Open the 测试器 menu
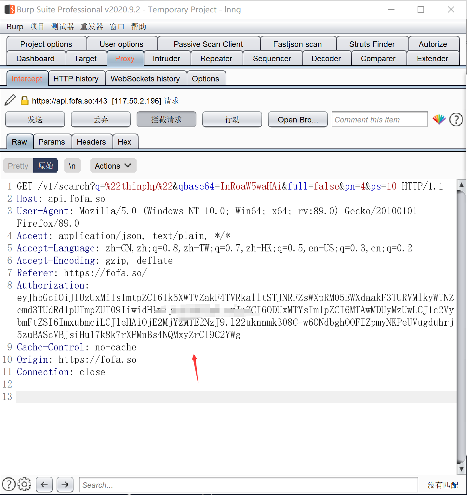The height and width of the screenshot is (495, 467). click(62, 27)
